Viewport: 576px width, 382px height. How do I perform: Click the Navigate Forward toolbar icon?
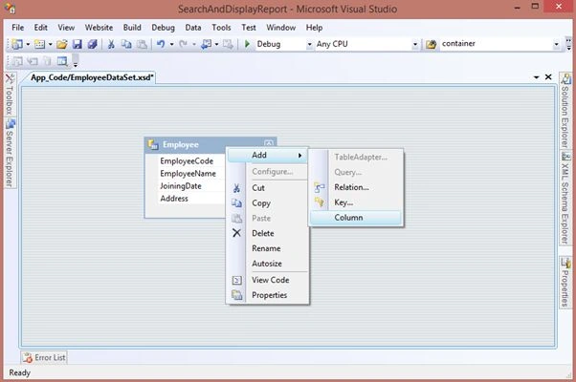[x=228, y=44]
